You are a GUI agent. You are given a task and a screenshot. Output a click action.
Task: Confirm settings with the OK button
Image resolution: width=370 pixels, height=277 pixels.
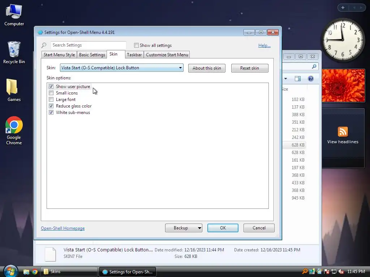tap(223, 228)
